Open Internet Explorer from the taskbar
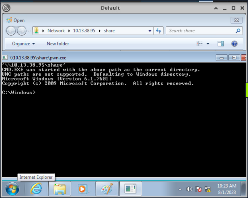 click(36, 189)
